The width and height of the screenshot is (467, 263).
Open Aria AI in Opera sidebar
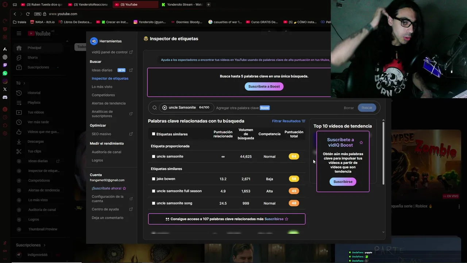tap(5, 49)
